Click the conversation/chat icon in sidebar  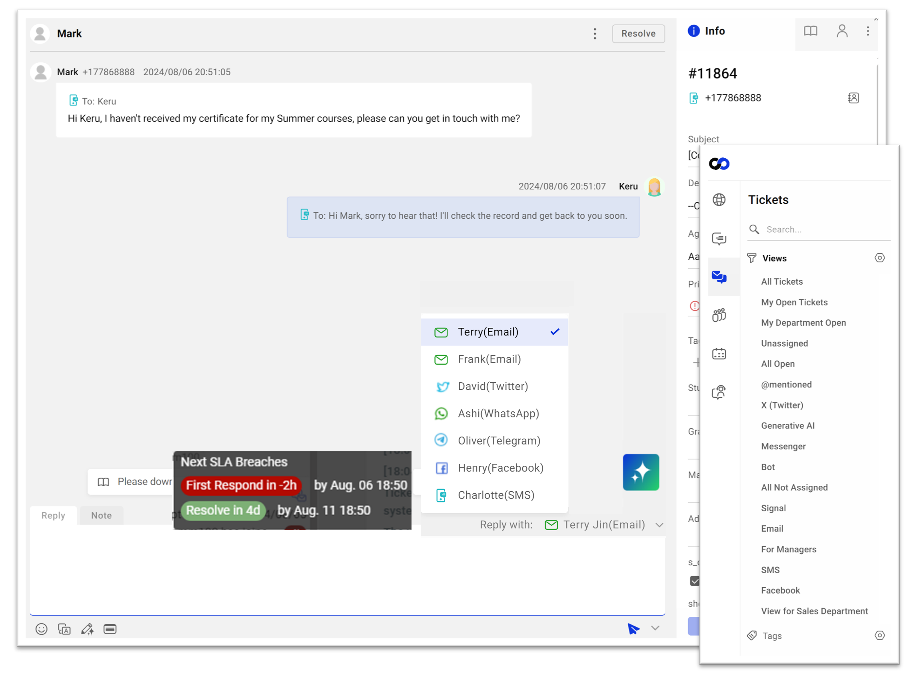719,238
